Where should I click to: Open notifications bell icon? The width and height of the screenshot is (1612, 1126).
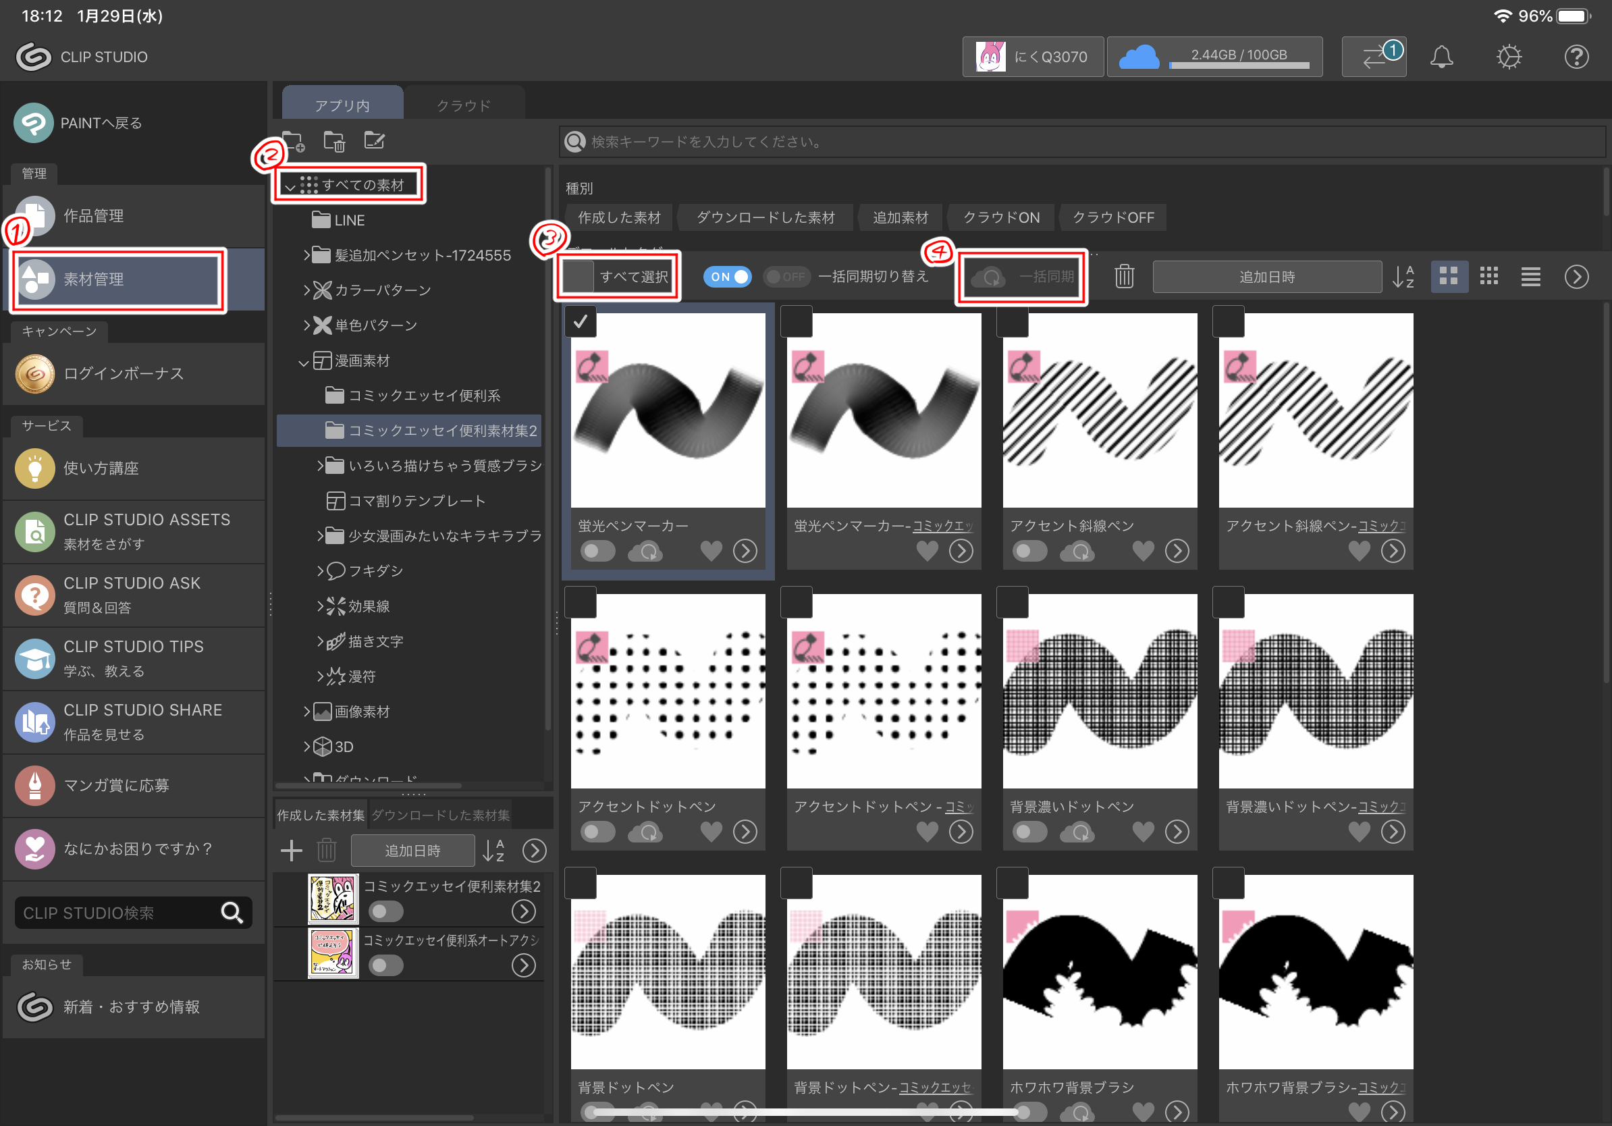click(x=1441, y=57)
